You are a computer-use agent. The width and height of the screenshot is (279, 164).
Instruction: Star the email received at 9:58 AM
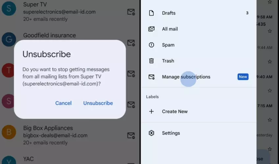269,31
